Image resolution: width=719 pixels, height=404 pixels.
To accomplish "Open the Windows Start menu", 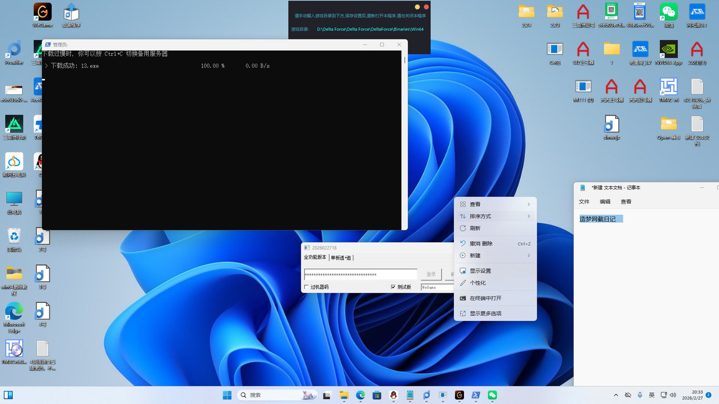I will [x=227, y=395].
